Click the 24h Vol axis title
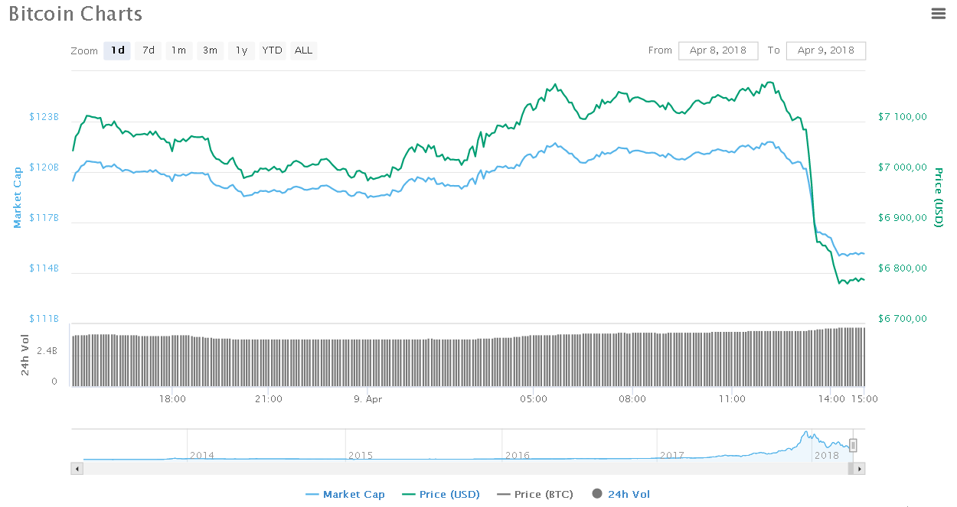This screenshot has height=507, width=957. 24,355
